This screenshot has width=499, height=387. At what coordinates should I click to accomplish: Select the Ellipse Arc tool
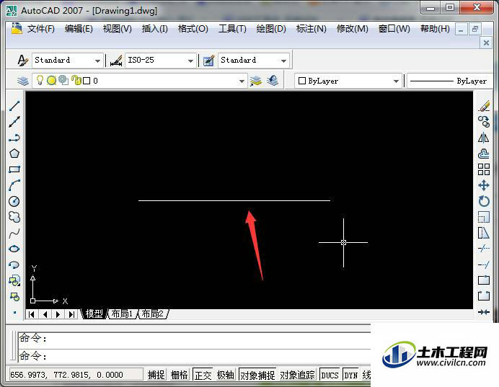click(x=14, y=264)
